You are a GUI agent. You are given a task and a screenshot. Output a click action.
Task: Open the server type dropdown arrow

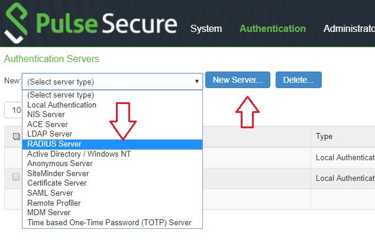pyautogui.click(x=197, y=82)
